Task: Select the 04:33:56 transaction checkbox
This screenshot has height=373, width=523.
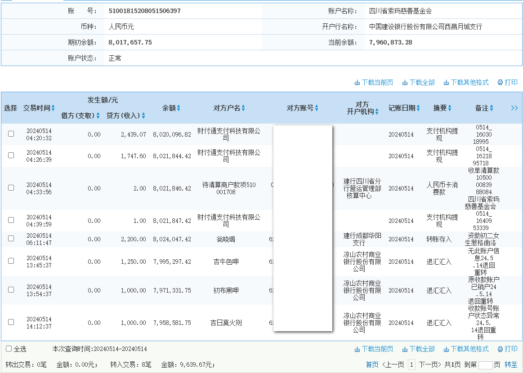Action: pos(11,188)
